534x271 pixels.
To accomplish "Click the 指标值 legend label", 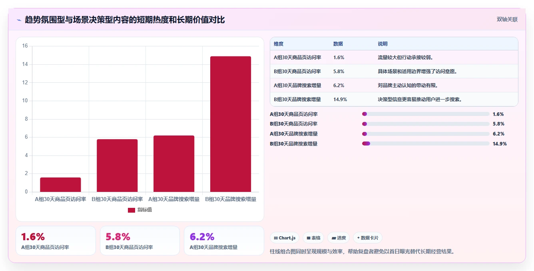I will [x=145, y=210].
